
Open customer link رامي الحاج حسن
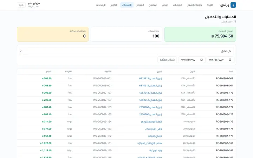tap(154, 129)
